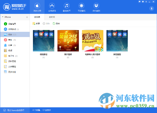Minimize the 爱思助手 window
This screenshot has height=113, width=157.
pyautogui.click(x=150, y=2)
